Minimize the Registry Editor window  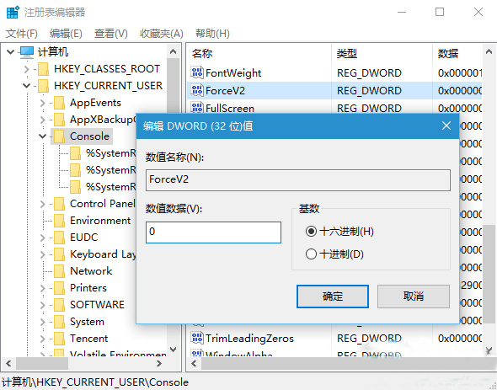(402, 12)
